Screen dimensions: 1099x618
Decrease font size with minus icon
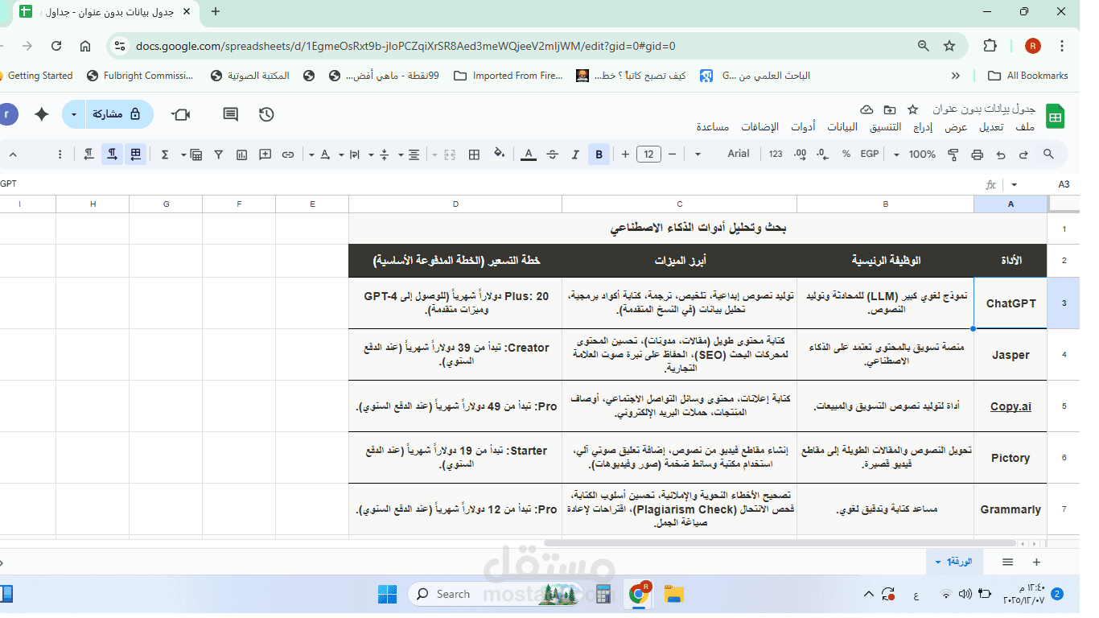coord(672,154)
